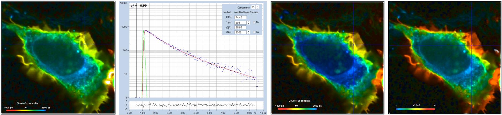Click the t1[ps] stepper arrows
The height and width of the screenshot is (115, 502).
click(x=248, y=22)
